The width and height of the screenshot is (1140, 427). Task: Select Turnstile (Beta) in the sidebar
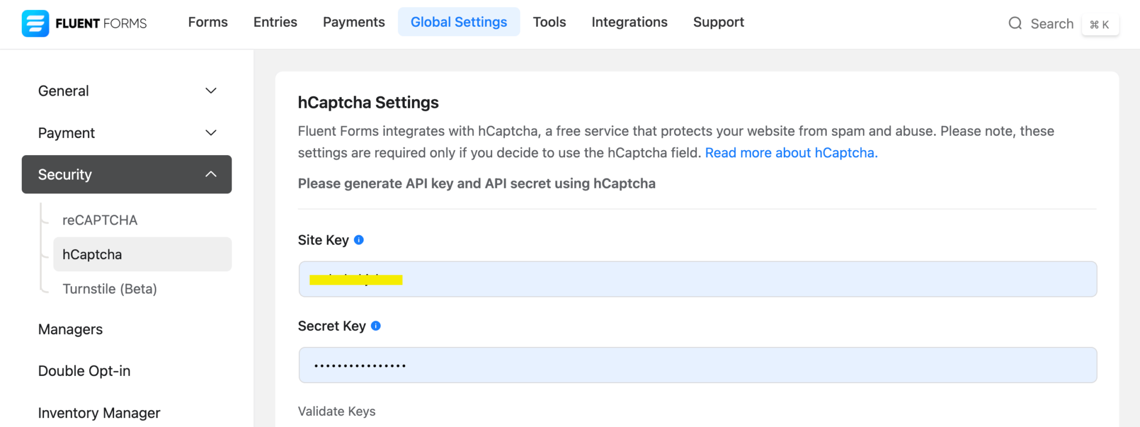tap(110, 289)
